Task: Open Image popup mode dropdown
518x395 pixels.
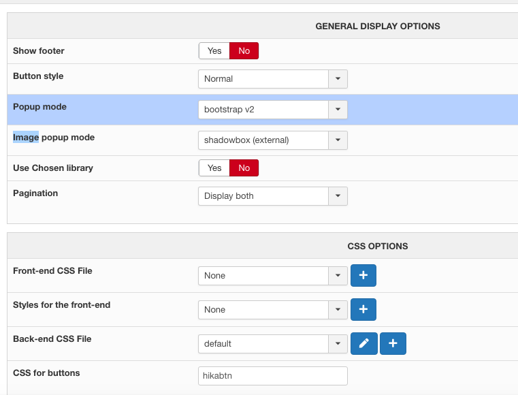Action: (273, 140)
